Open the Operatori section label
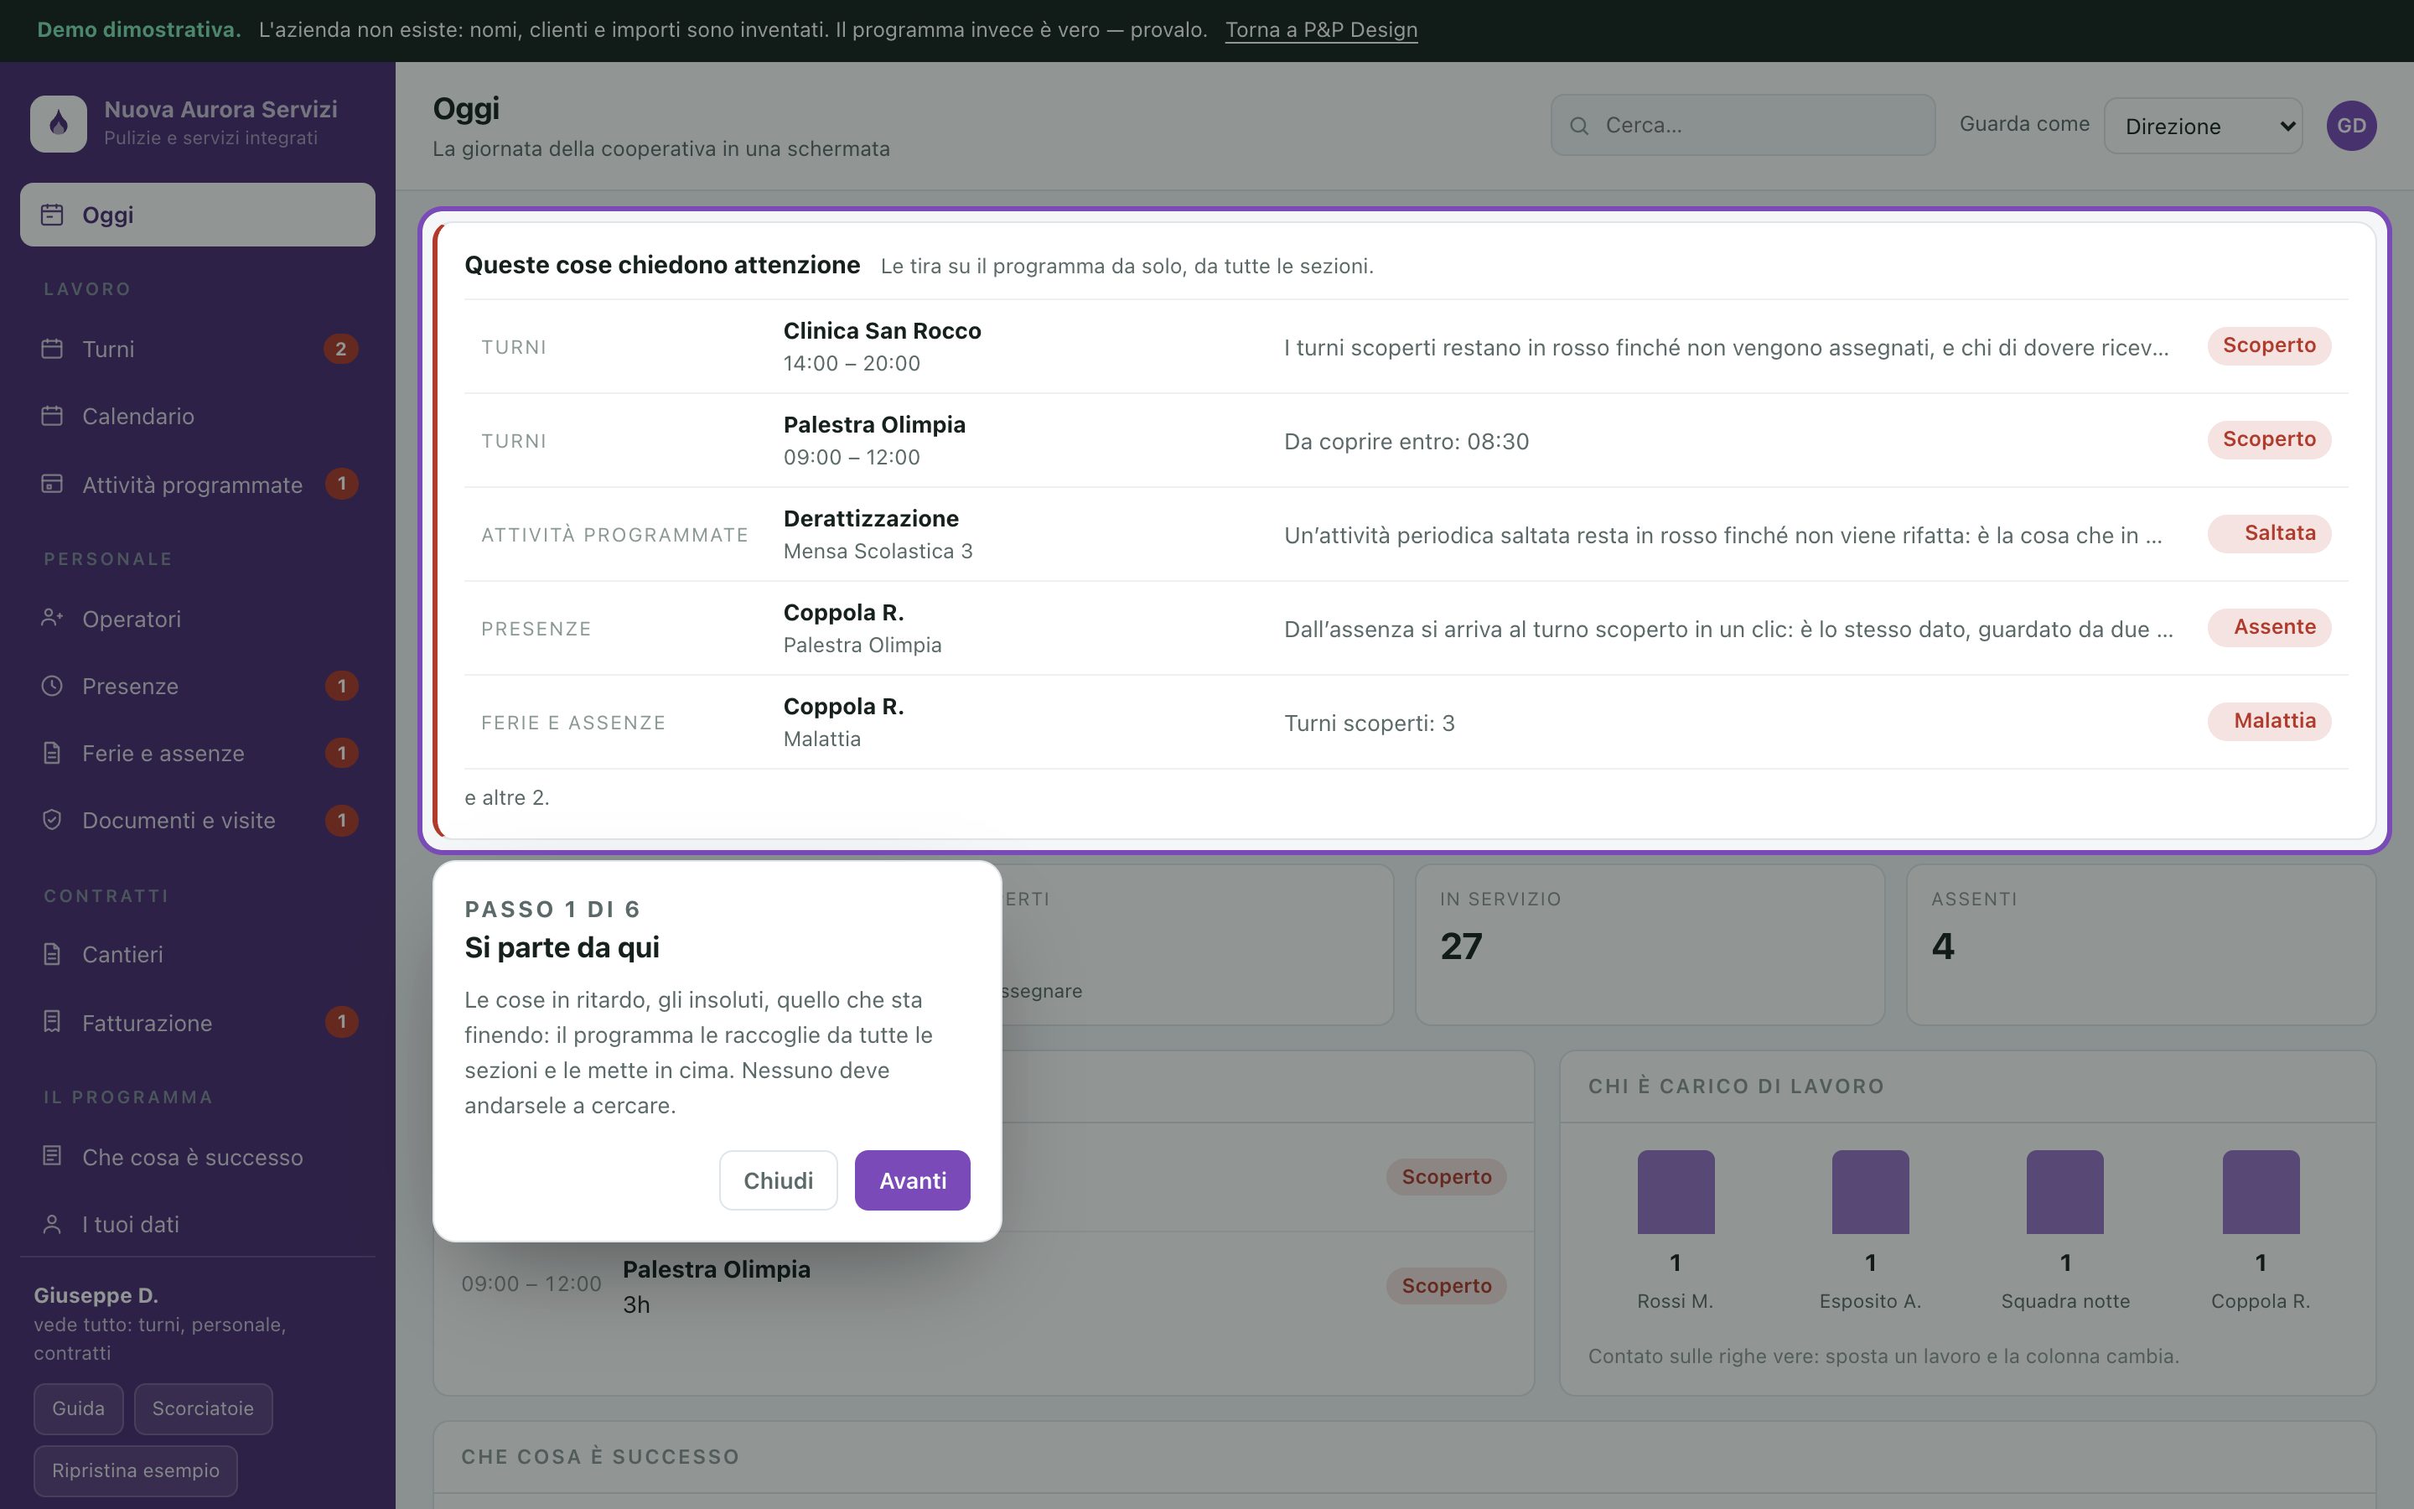The height and width of the screenshot is (1509, 2414). click(132, 619)
